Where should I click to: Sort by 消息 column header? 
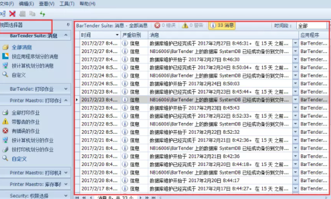tap(223, 35)
